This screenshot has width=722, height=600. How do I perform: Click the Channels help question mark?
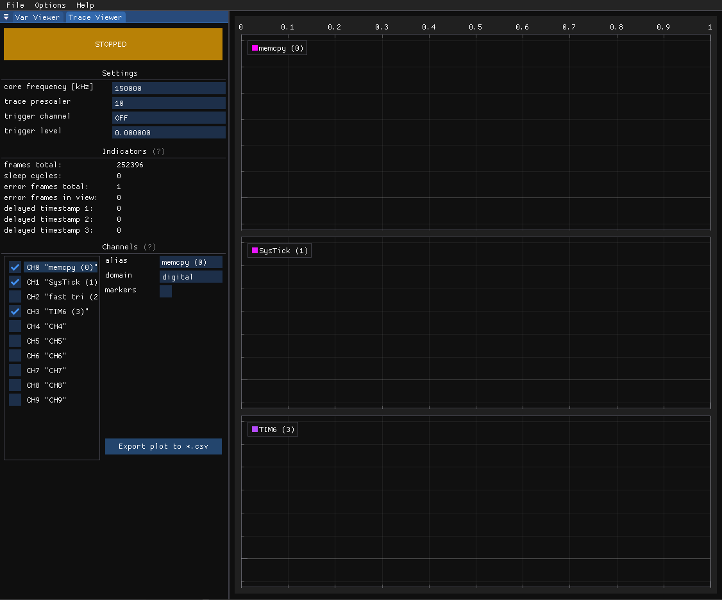coord(149,247)
